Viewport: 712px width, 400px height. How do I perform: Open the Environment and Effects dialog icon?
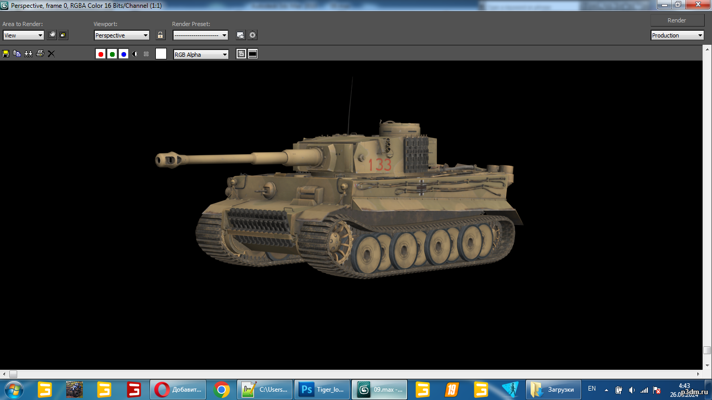click(253, 35)
